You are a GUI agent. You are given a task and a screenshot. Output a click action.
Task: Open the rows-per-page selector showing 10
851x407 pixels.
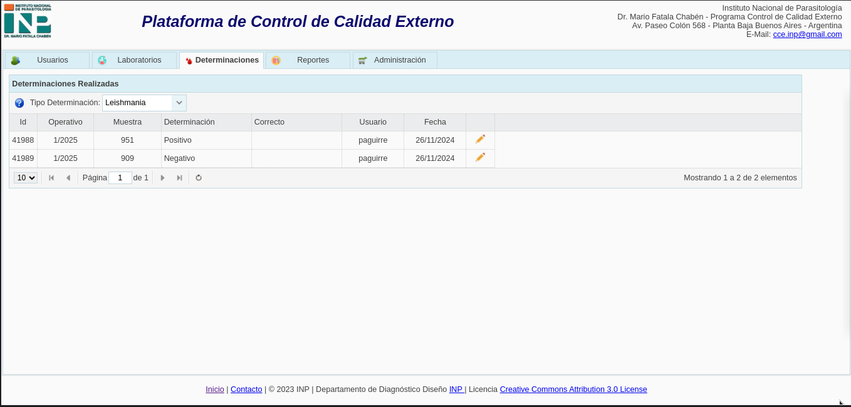coord(26,178)
